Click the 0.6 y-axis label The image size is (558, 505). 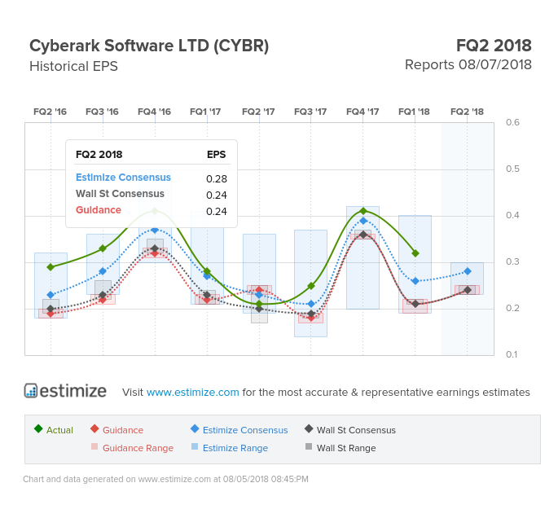(513, 122)
